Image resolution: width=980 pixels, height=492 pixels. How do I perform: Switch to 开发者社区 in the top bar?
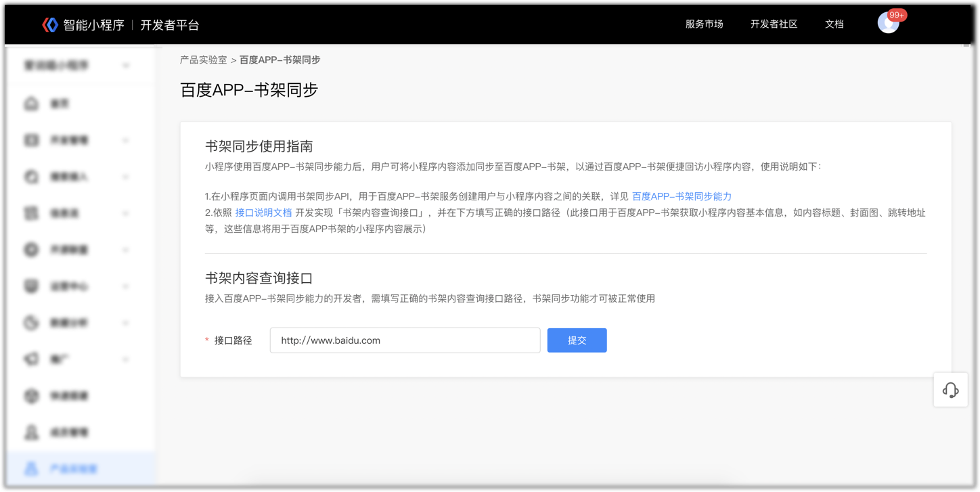pyautogui.click(x=774, y=24)
